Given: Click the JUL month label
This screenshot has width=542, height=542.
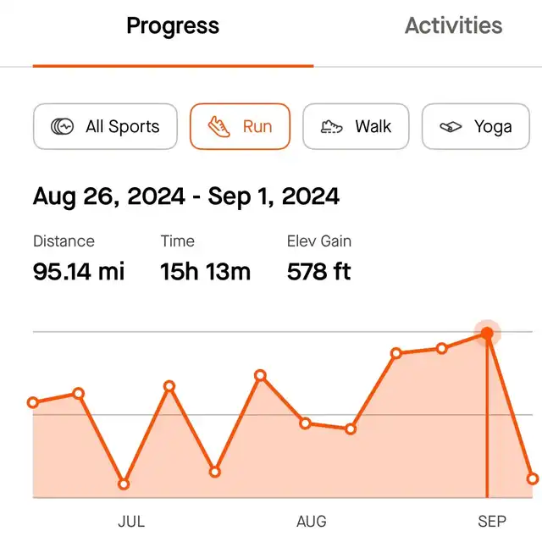Looking at the screenshot, I should 131,522.
